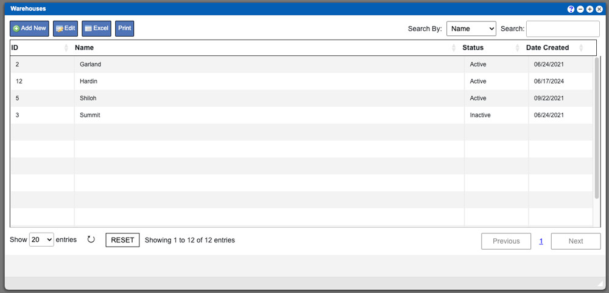
Task: Click the RESET button
Action: (x=122, y=240)
